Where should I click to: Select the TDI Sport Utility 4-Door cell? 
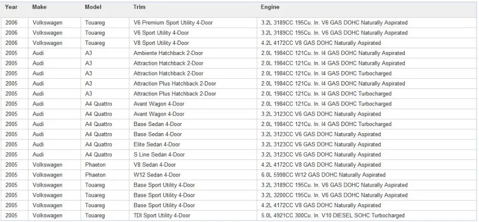(193, 216)
